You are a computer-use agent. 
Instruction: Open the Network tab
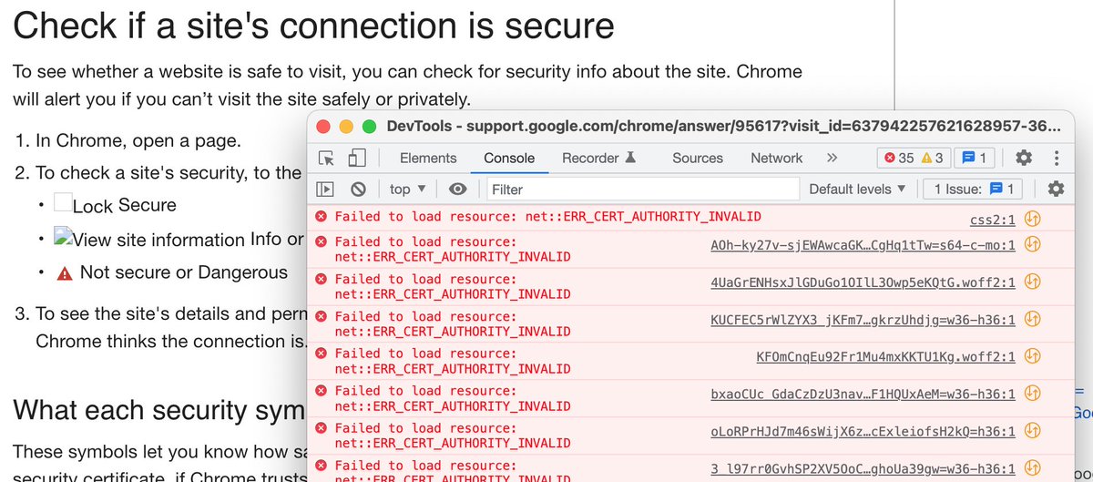pyautogui.click(x=777, y=158)
